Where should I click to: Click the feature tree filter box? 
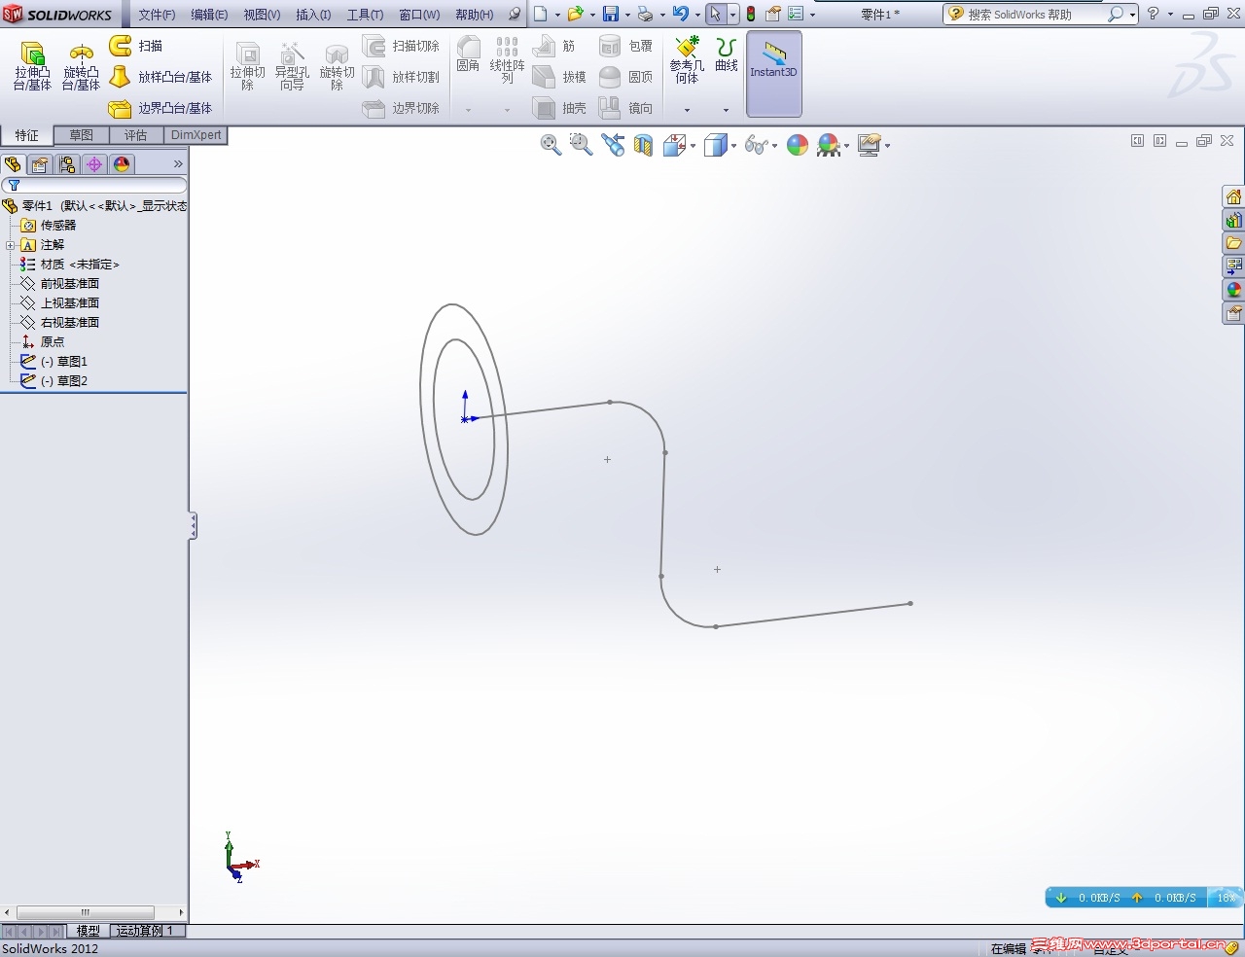(x=94, y=185)
